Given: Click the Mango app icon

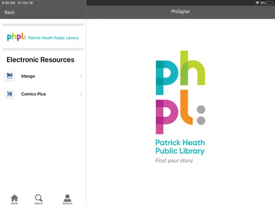Looking at the screenshot, I should [9, 76].
